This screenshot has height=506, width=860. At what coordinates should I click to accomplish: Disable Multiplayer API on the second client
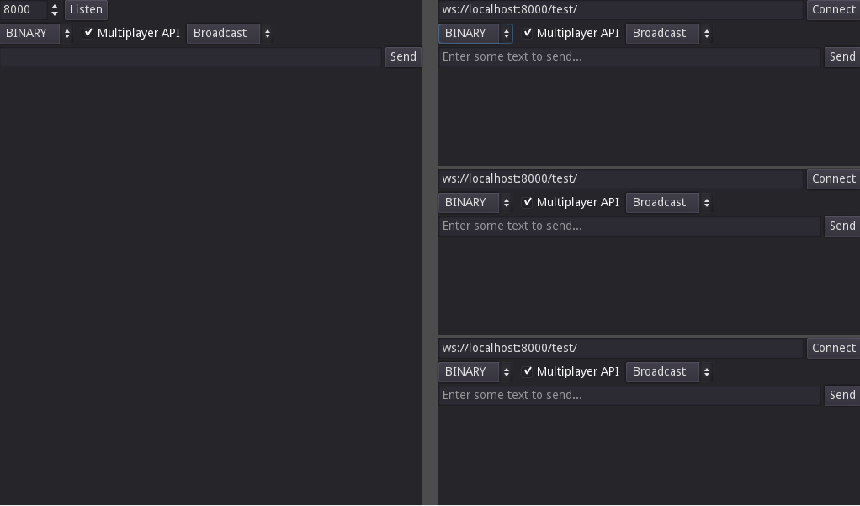click(528, 202)
